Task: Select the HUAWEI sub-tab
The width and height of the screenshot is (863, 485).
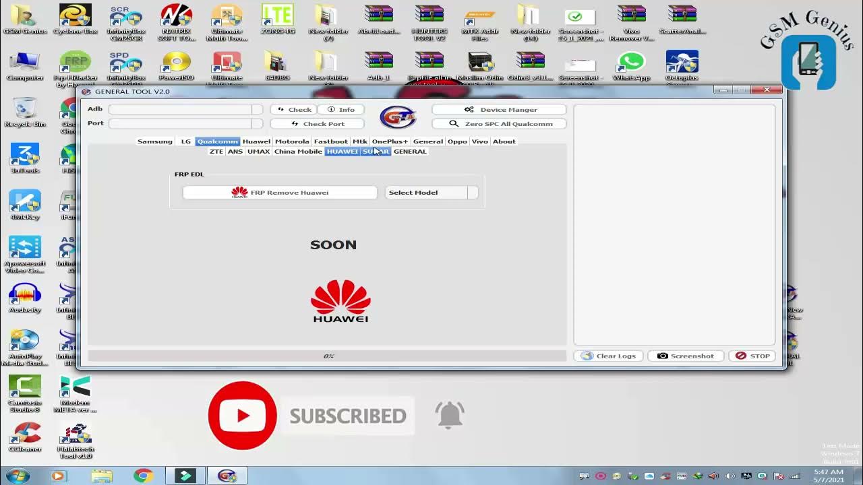Action: 342,152
